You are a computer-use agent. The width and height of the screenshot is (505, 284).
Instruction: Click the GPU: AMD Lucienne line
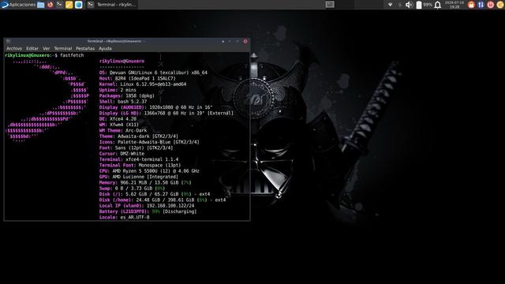tap(139, 177)
